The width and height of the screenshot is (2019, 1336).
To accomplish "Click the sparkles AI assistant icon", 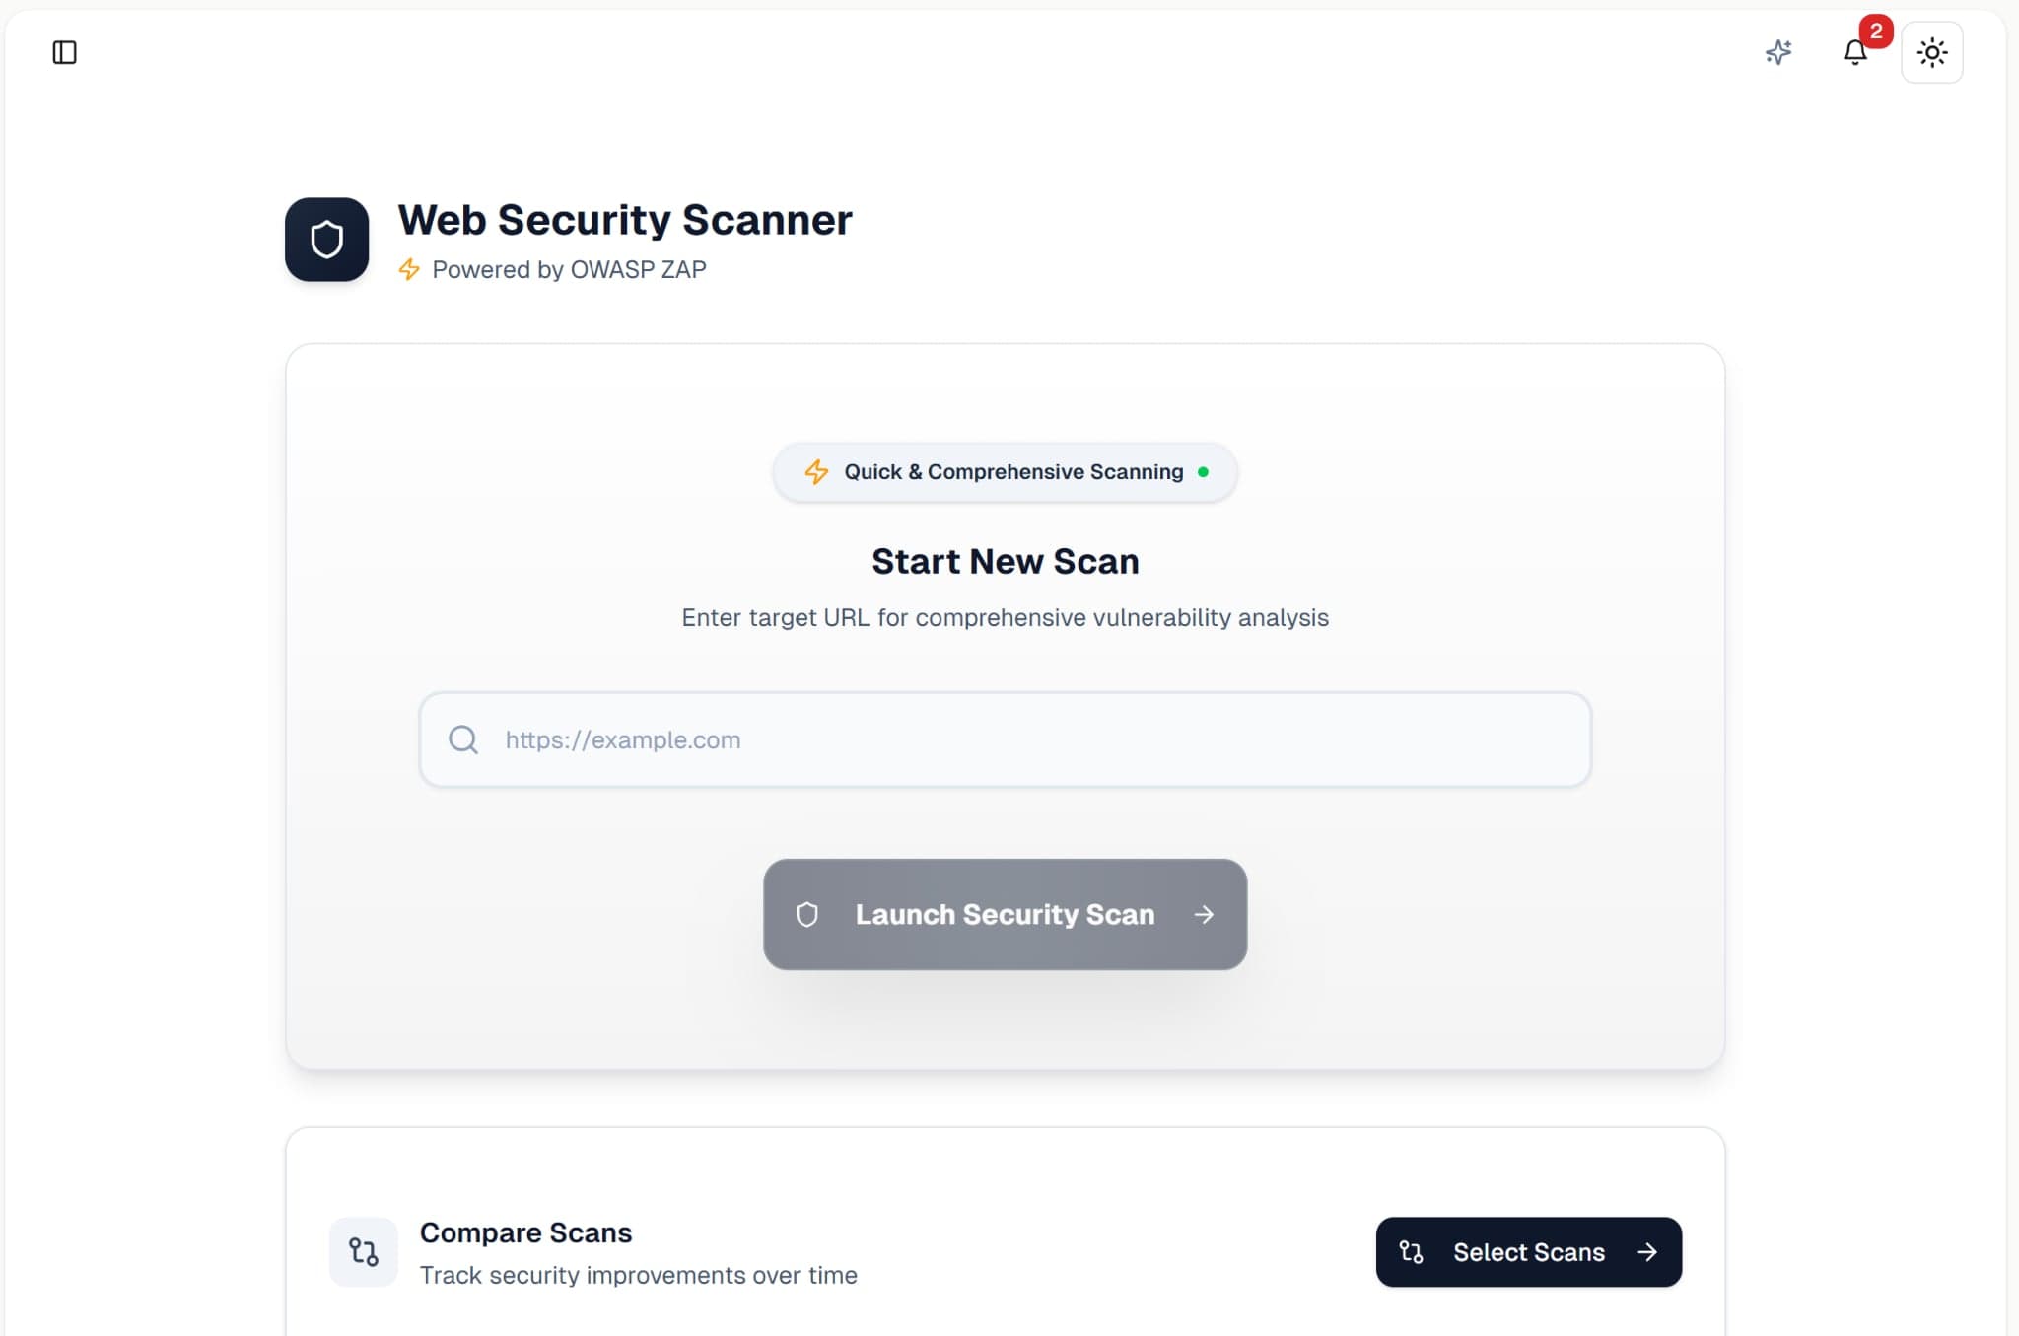I will pos(1779,52).
